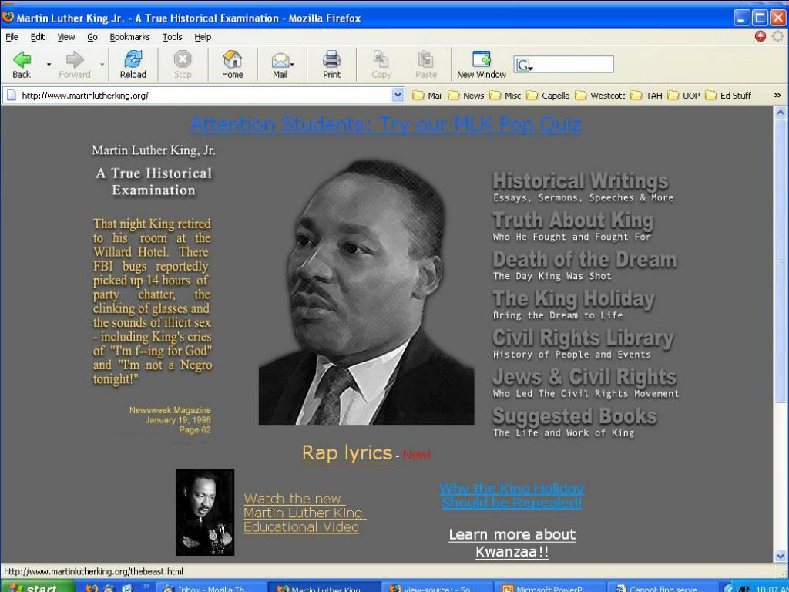Open the Bookmarks menu

(x=129, y=37)
